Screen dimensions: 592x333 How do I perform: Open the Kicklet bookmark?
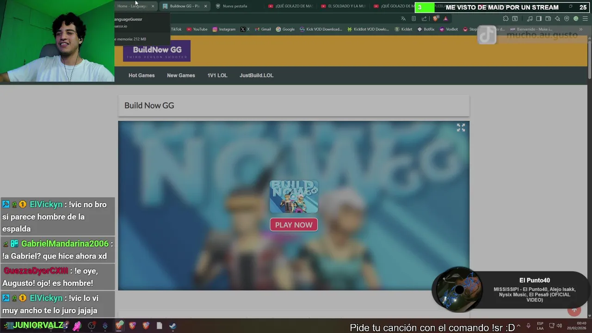coord(403,29)
